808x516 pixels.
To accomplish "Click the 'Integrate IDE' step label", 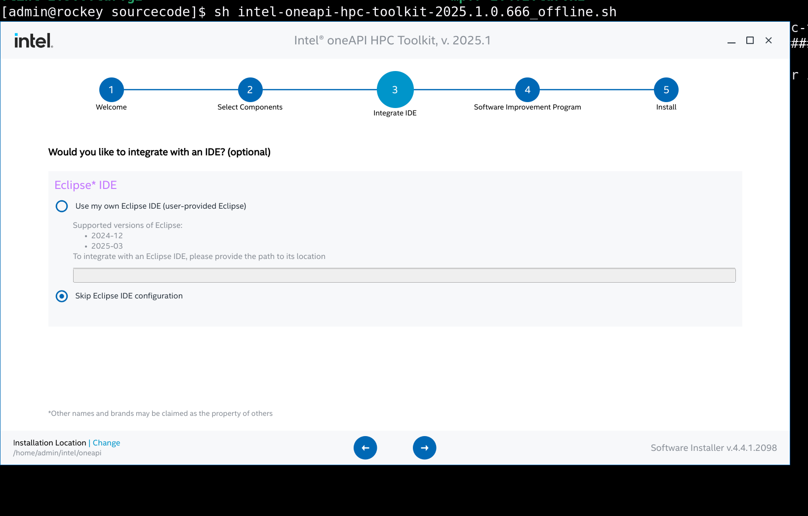I will [x=395, y=113].
